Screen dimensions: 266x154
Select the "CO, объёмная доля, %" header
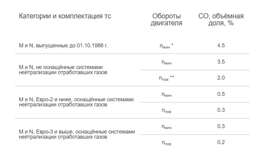pyautogui.click(x=221, y=20)
